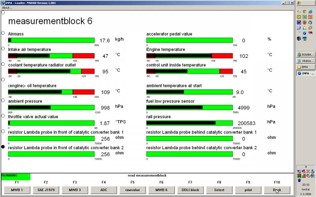Go back with the F10 Back button
Viewport: 316px width, 197px height.
tap(277, 190)
